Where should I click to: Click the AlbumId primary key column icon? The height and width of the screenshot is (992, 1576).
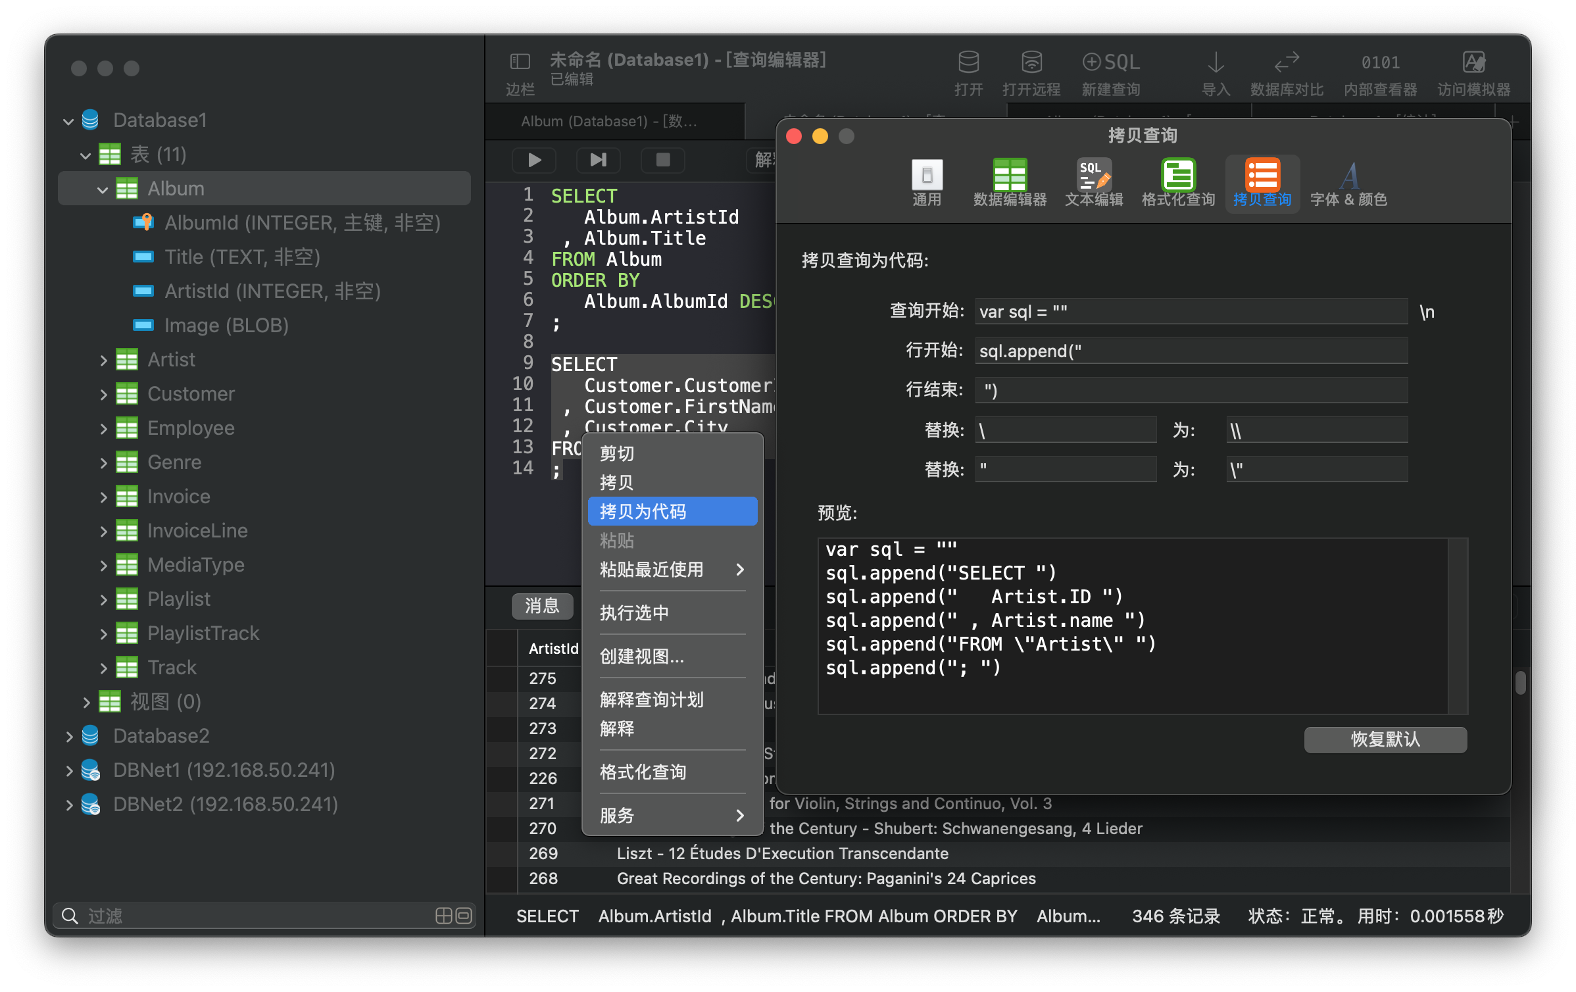(x=143, y=222)
